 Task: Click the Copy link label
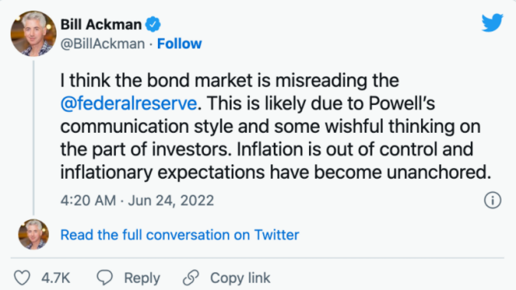[240, 278]
